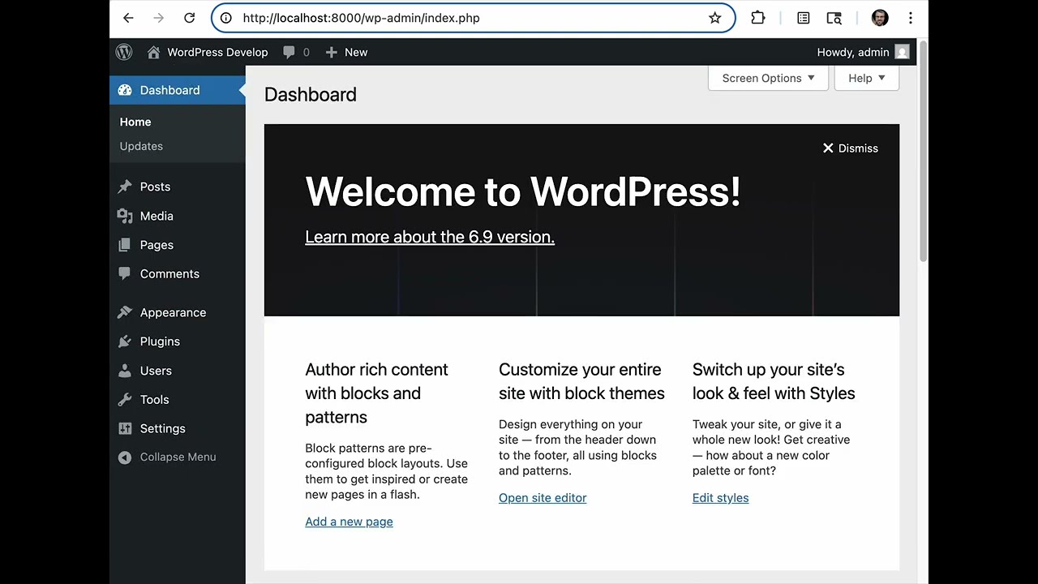This screenshot has width=1038, height=584.
Task: Click the 'Add a new page' link
Action: (349, 522)
